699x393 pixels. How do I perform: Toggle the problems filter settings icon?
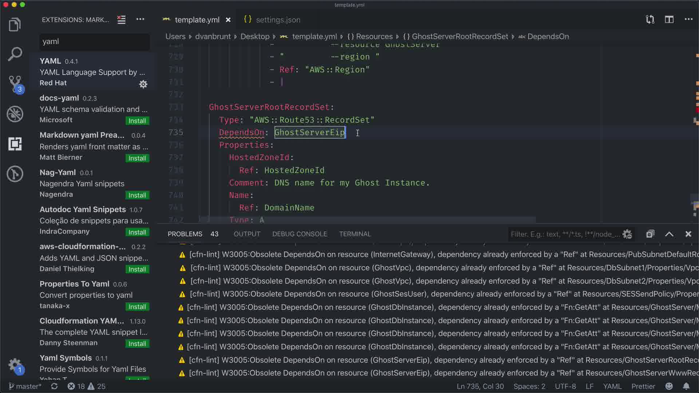click(627, 234)
